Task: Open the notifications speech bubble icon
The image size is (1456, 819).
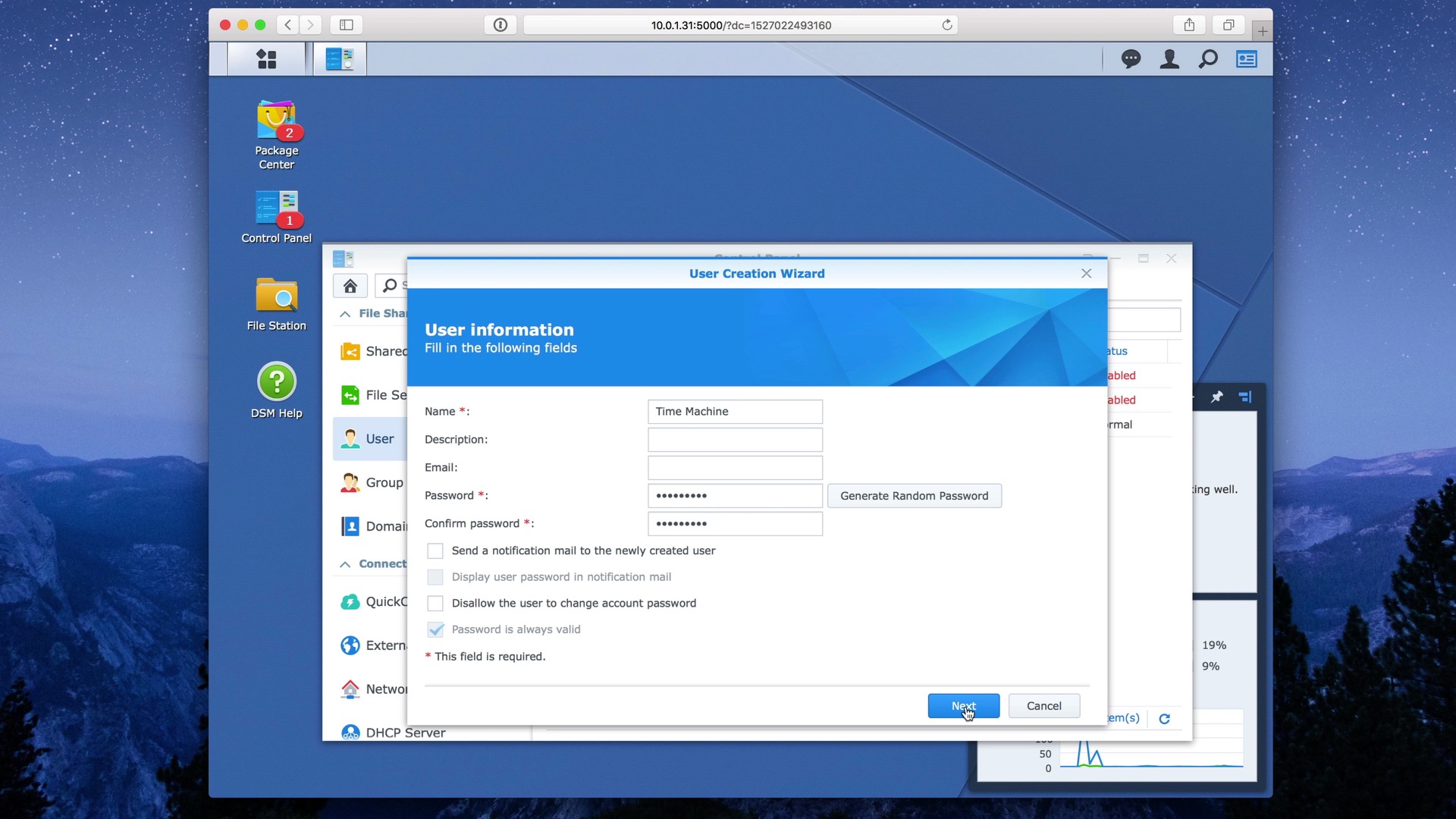Action: [1131, 58]
